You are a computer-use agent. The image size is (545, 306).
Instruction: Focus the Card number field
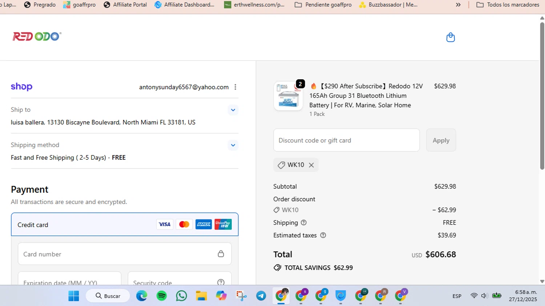click(125, 254)
